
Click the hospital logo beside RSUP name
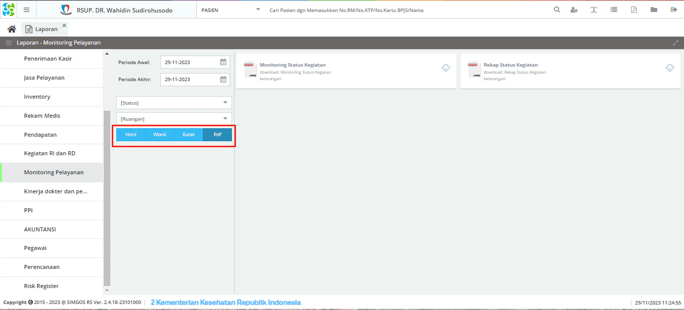point(66,10)
